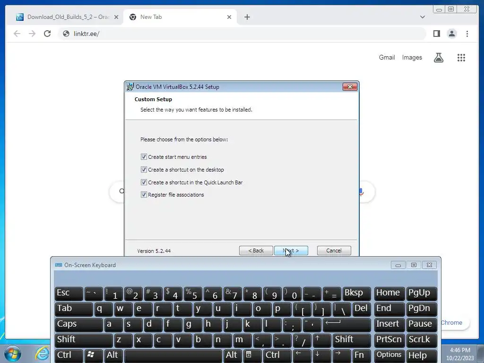
Task: Open Chrome three-dot menu
Action: 467,34
